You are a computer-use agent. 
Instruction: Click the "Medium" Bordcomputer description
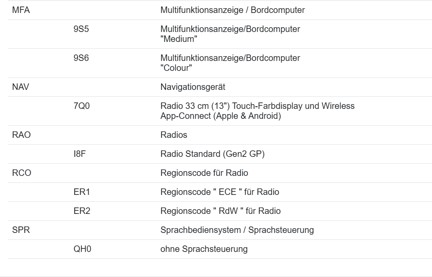230,34
